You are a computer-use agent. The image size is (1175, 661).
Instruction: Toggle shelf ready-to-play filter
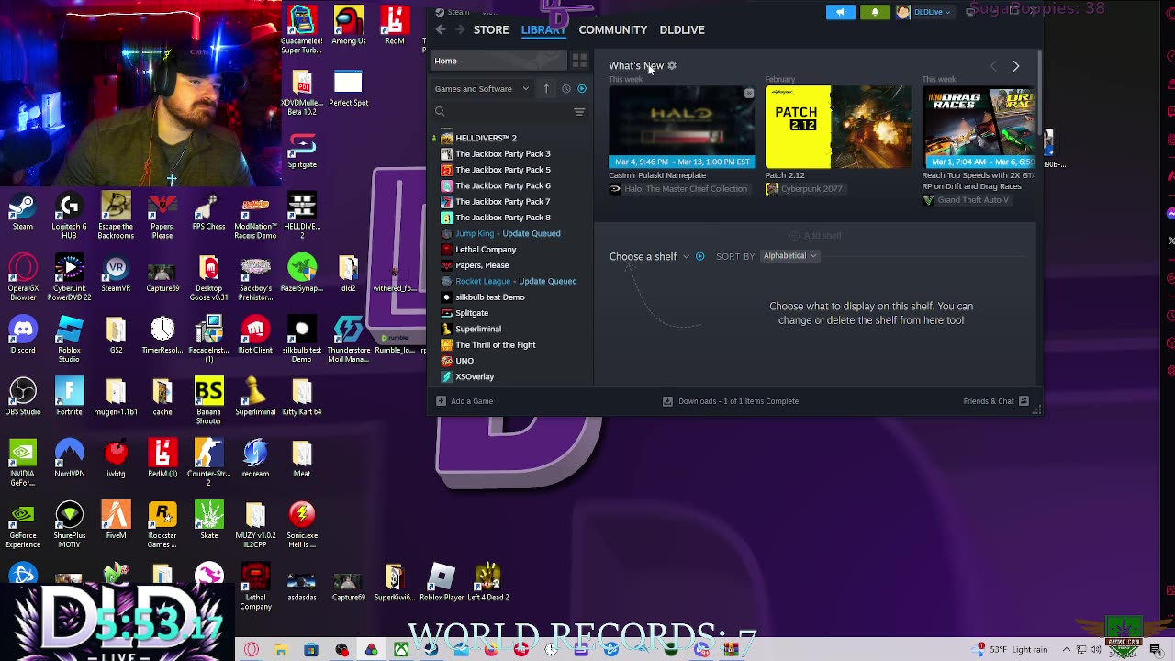coord(700,256)
